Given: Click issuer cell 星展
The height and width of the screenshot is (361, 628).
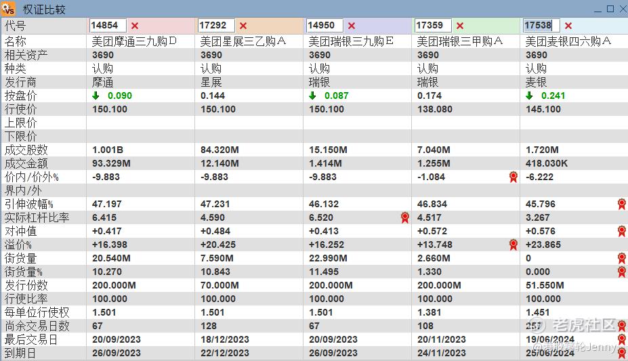Looking at the screenshot, I should pos(211,83).
